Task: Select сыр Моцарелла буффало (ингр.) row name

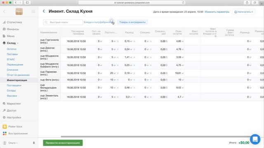Action: click(49, 65)
